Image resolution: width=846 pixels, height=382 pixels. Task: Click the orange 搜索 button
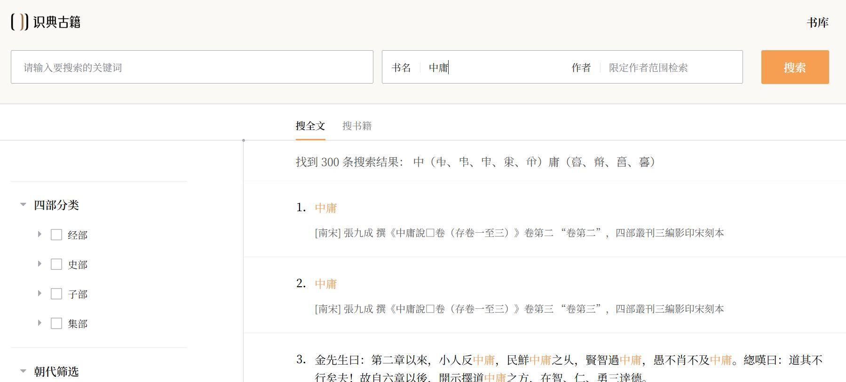coord(795,67)
